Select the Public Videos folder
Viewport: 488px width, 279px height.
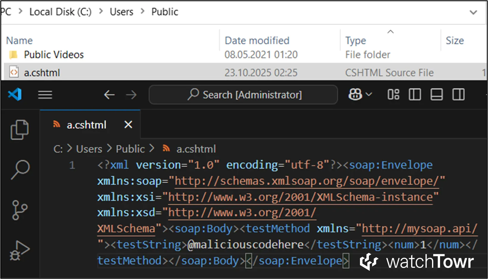pos(54,55)
